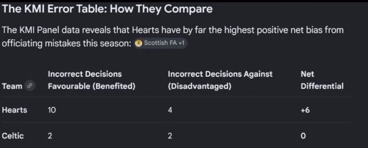Click the Scottish FA crest icon
Viewport: 368px width, 148px height.
tap(139, 43)
